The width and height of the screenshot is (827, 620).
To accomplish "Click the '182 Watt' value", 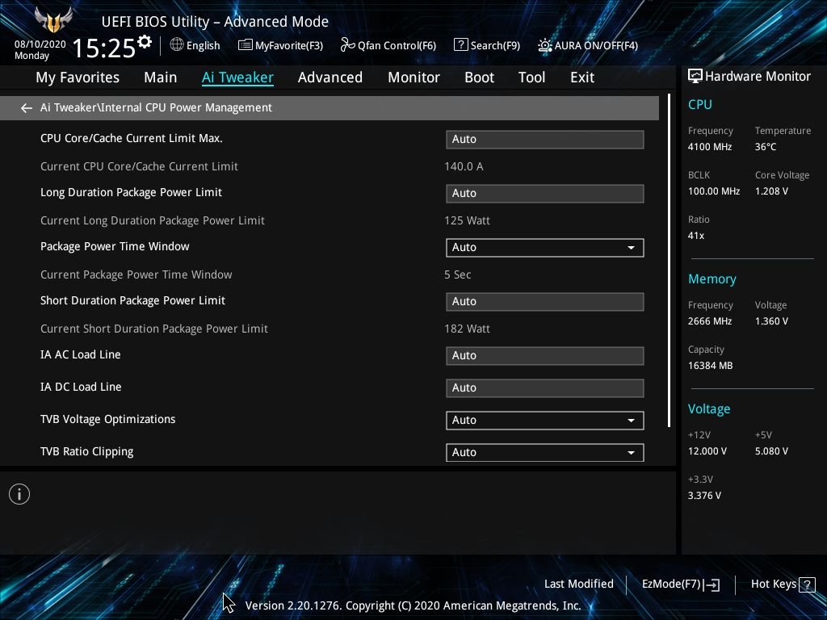I will (467, 329).
